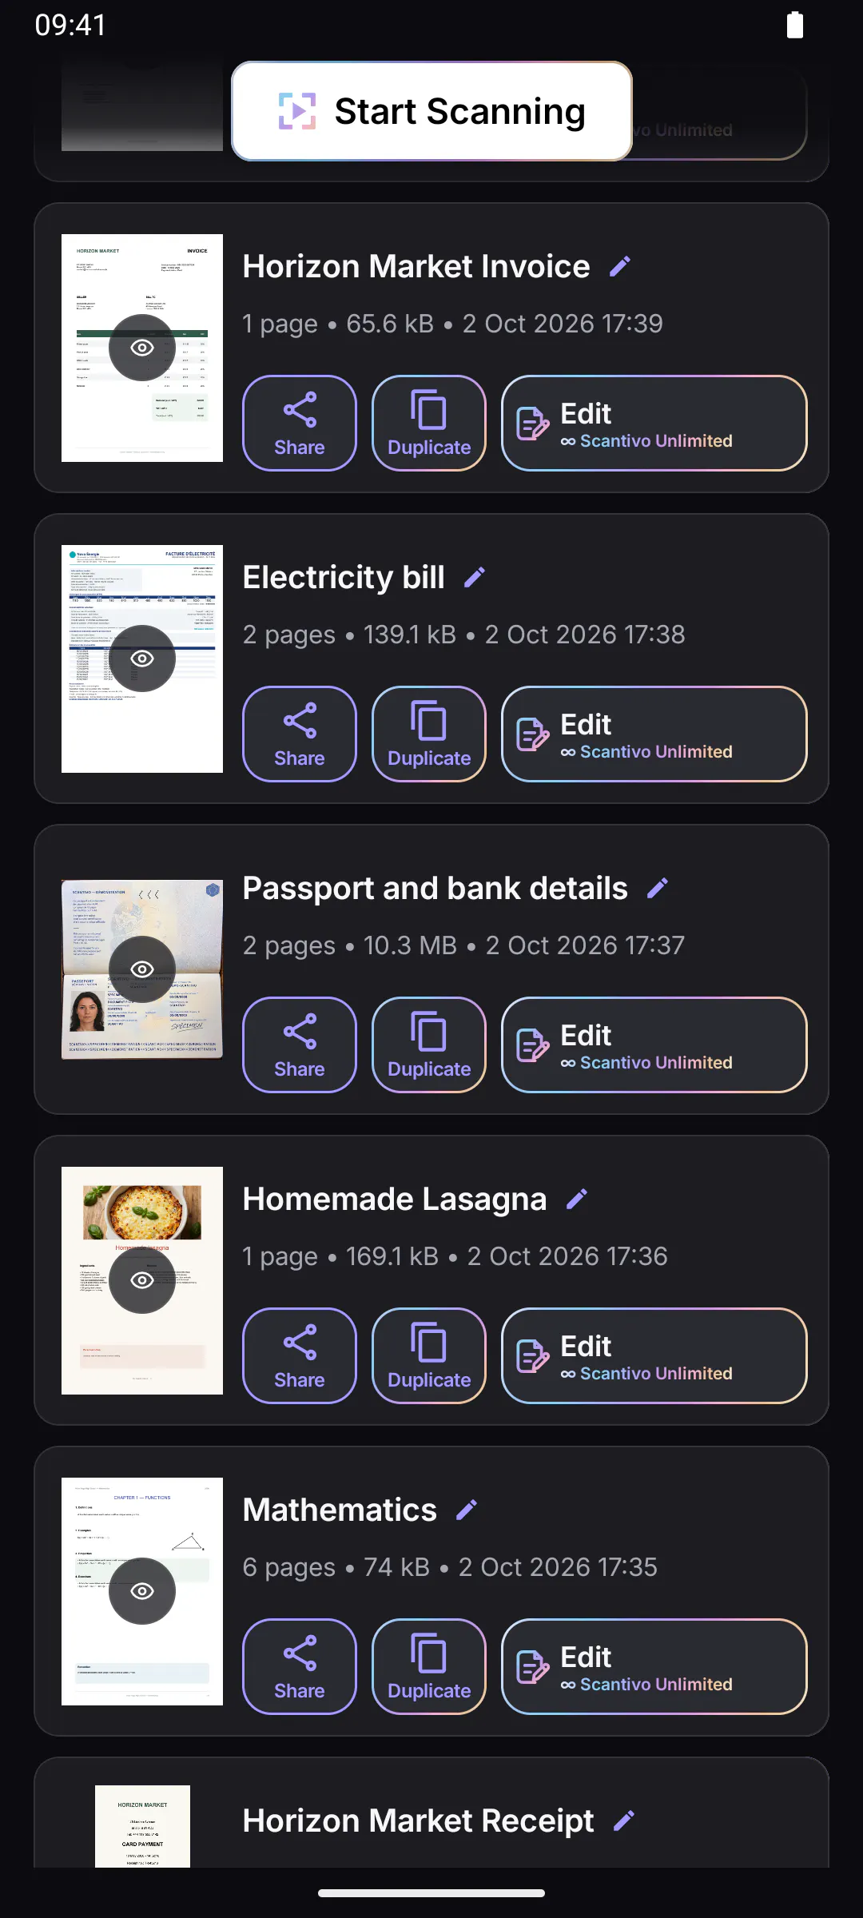863x1918 pixels.
Task: Share the Horizon Market Invoice document
Action: (x=300, y=424)
